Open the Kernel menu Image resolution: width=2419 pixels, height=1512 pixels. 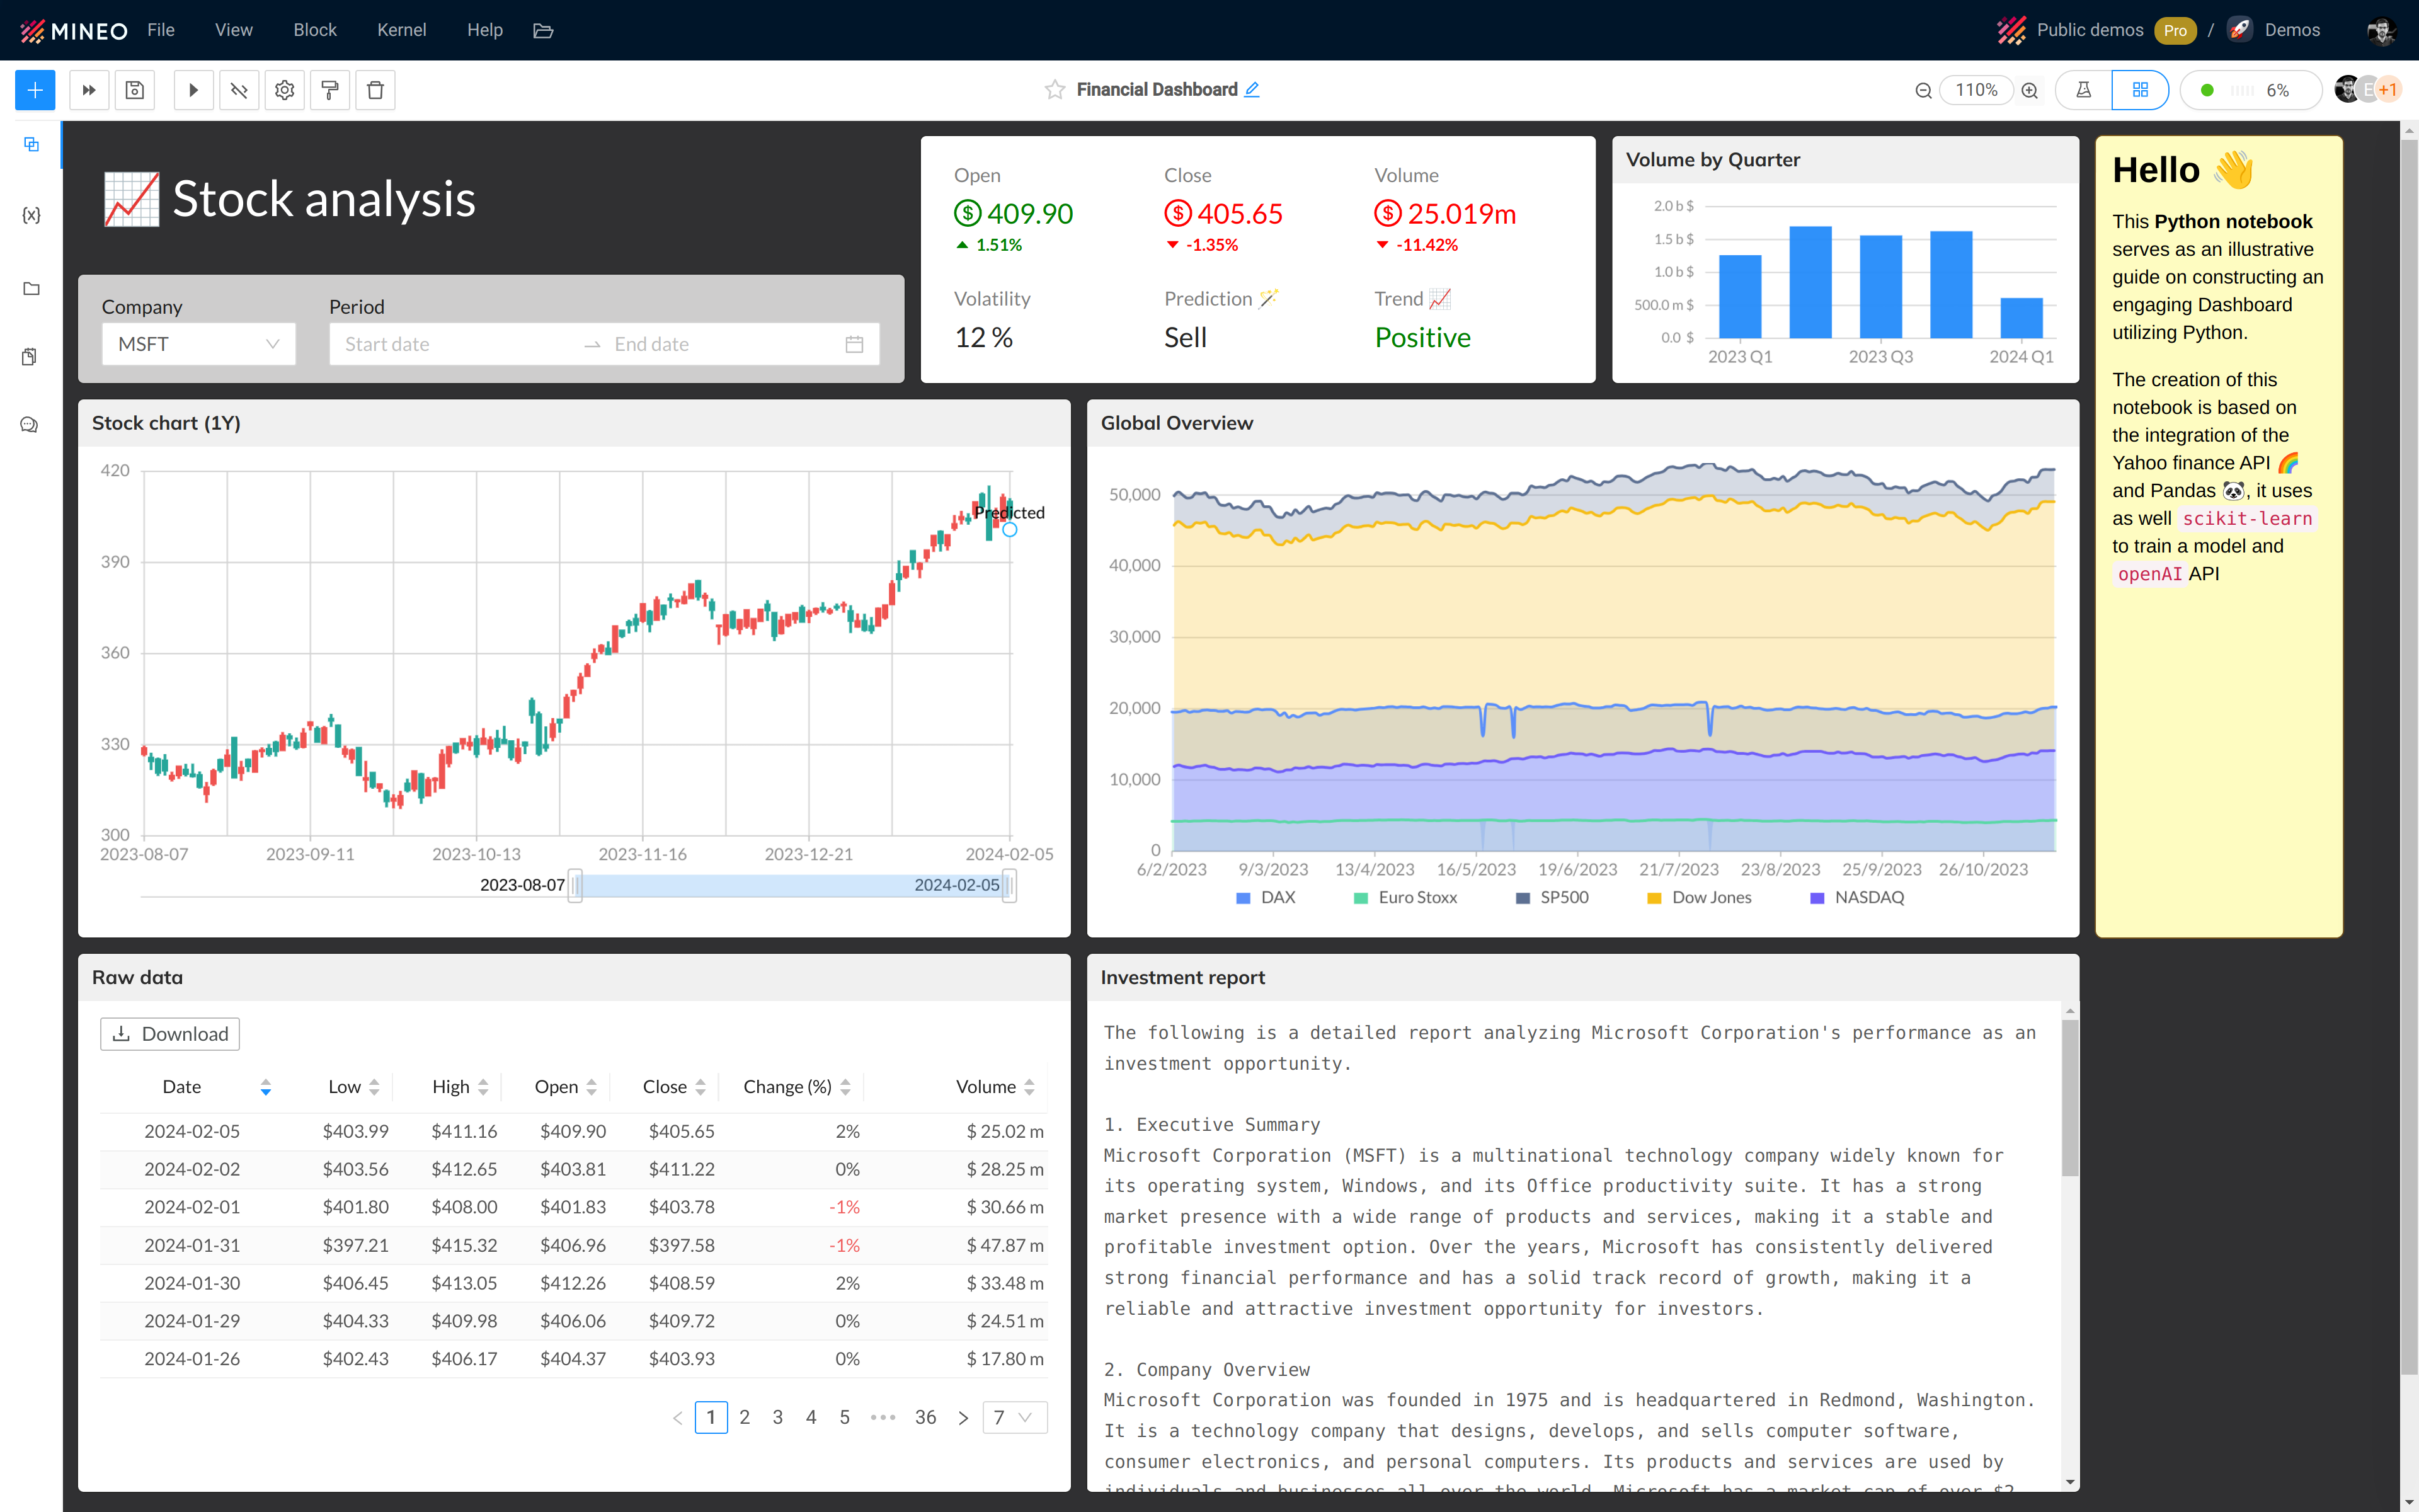tap(402, 30)
